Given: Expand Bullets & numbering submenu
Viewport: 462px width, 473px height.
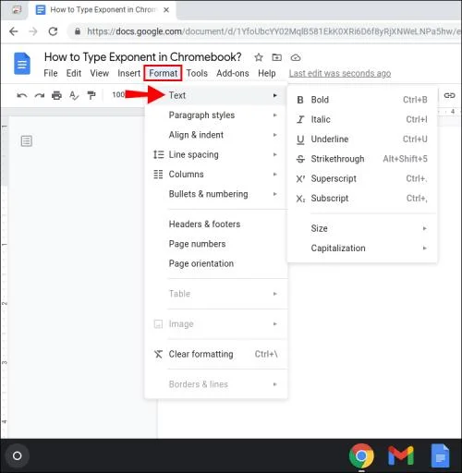Looking at the screenshot, I should point(216,194).
